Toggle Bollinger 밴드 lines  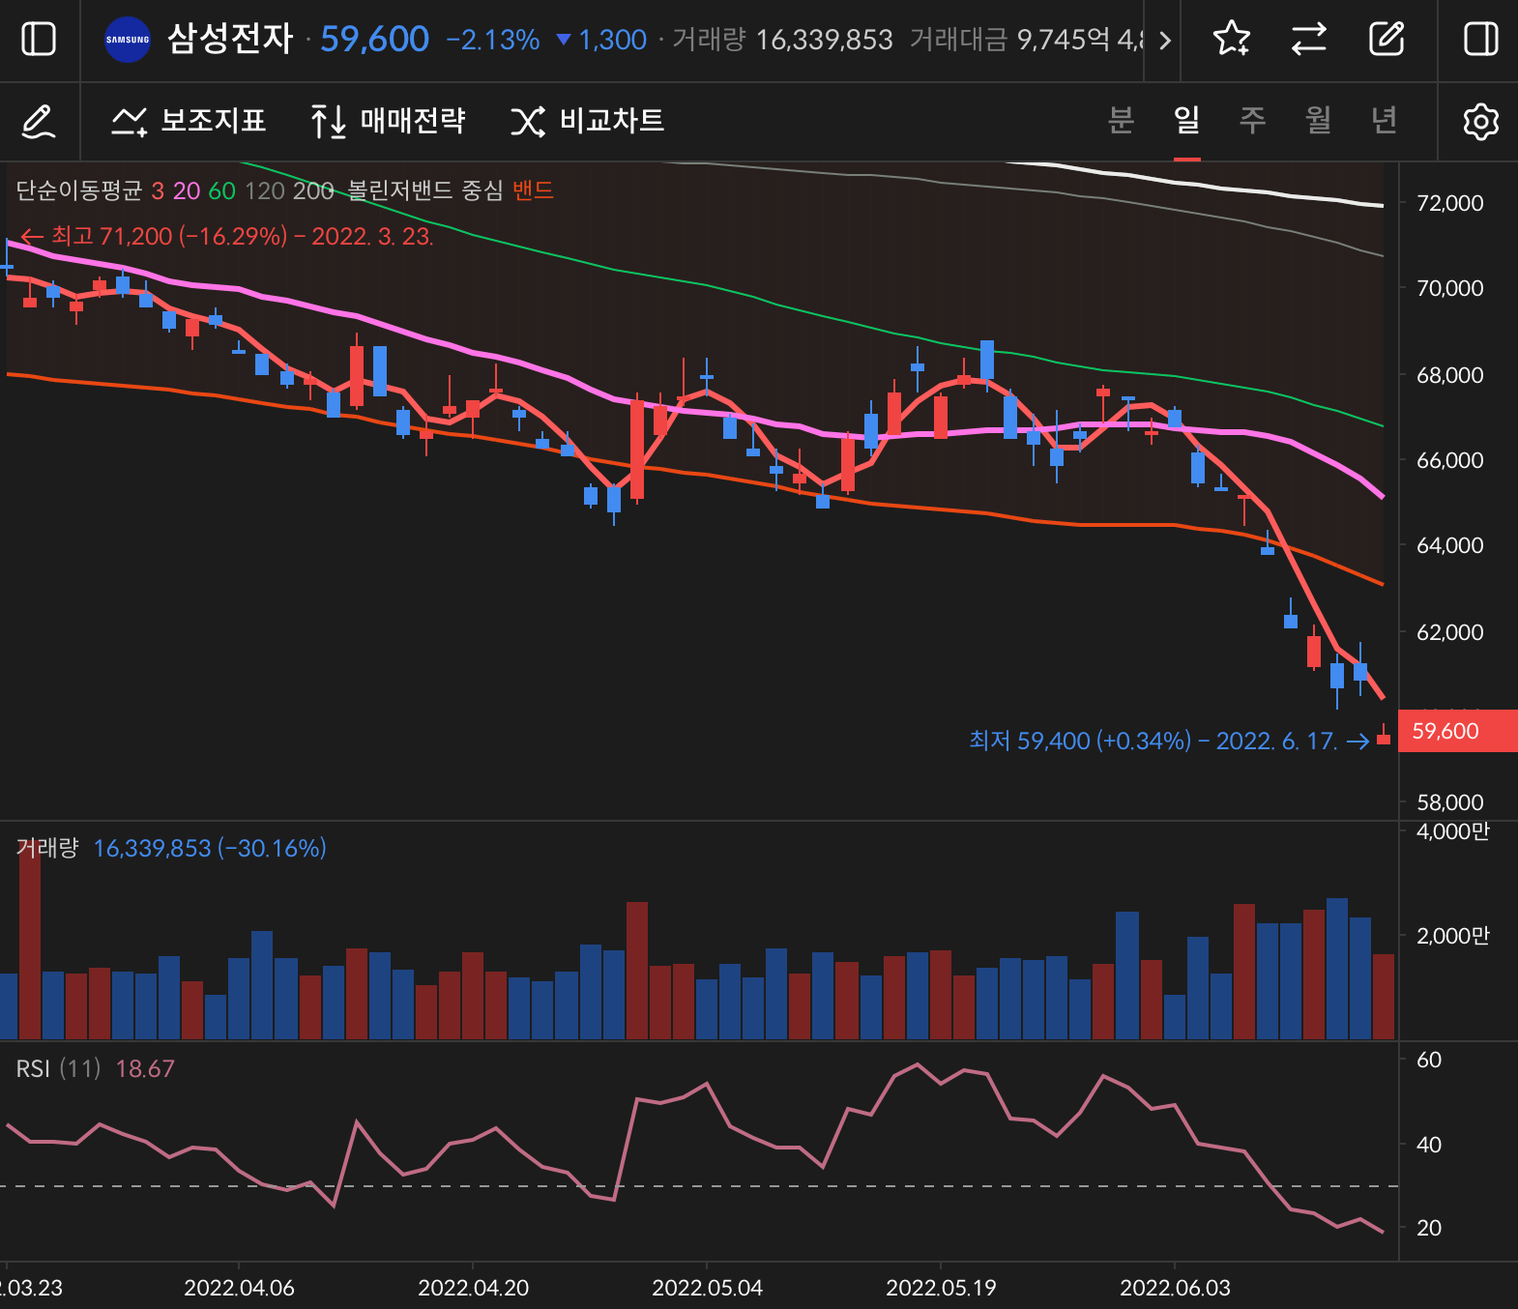[x=533, y=190]
